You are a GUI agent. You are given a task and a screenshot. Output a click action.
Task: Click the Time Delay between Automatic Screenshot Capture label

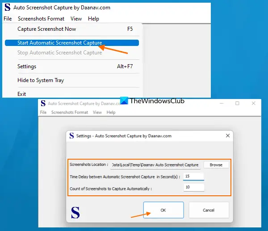point(125,177)
